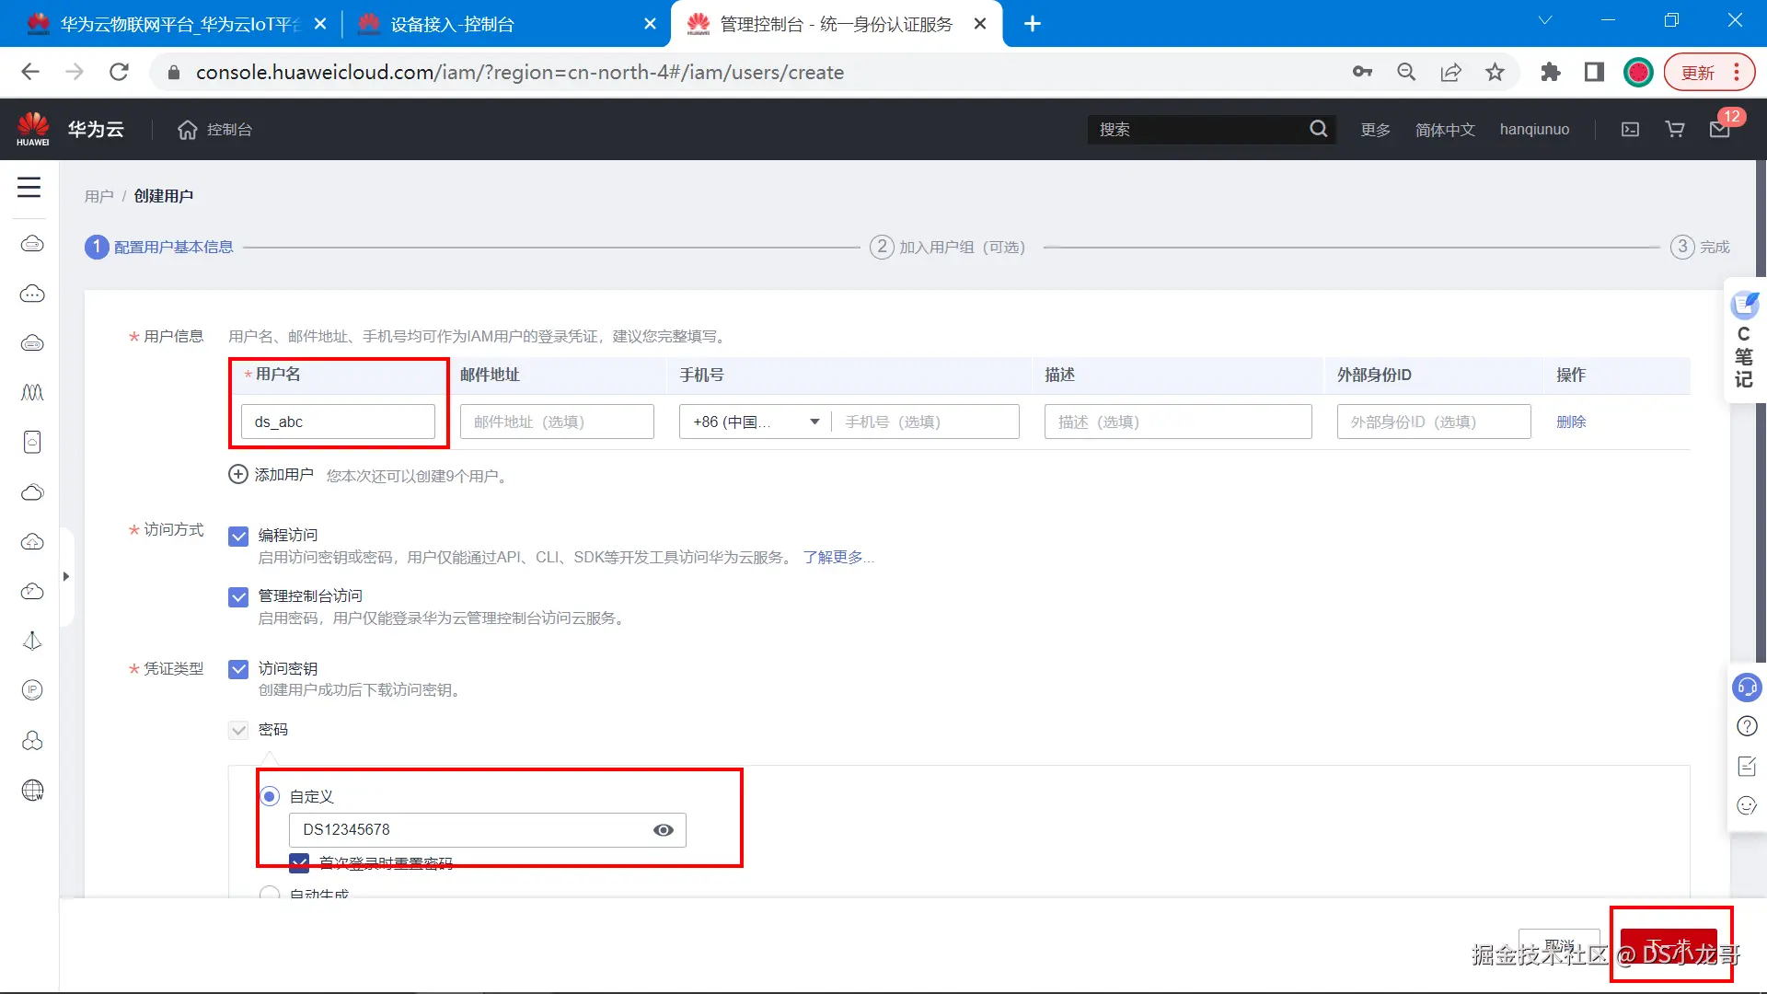Open the browser tab list chevron
Screen dimensions: 1767x994
(1545, 20)
